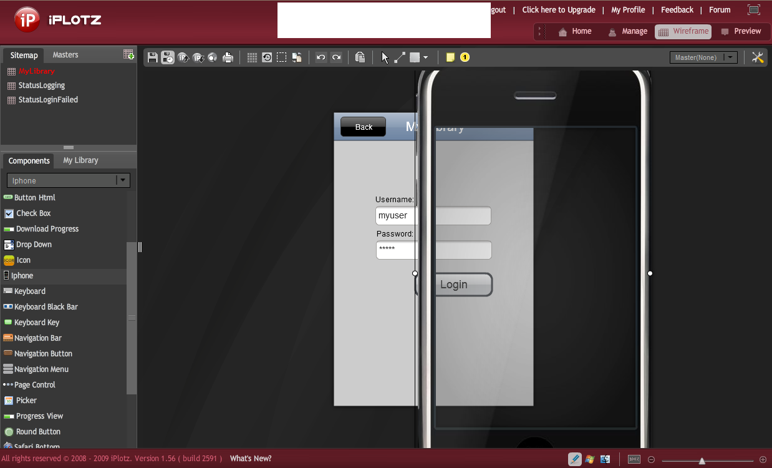772x468 pixels.
Task: Click the Login button on canvas
Action: point(454,285)
